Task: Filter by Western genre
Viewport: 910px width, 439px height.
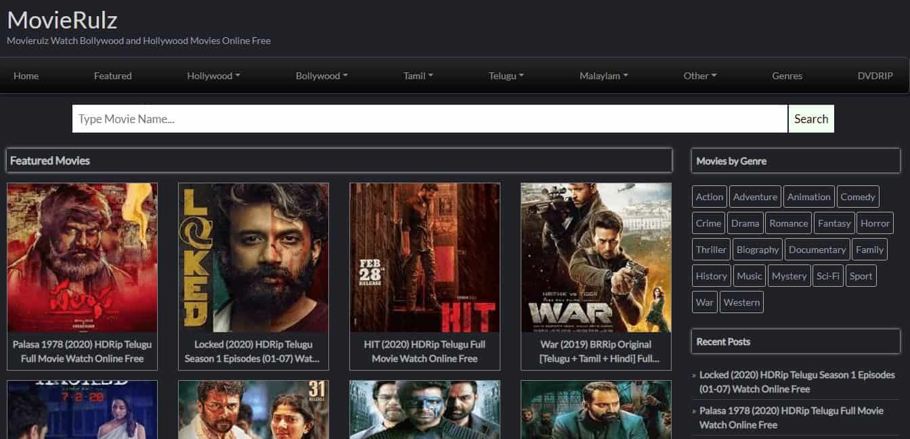Action: pos(741,302)
